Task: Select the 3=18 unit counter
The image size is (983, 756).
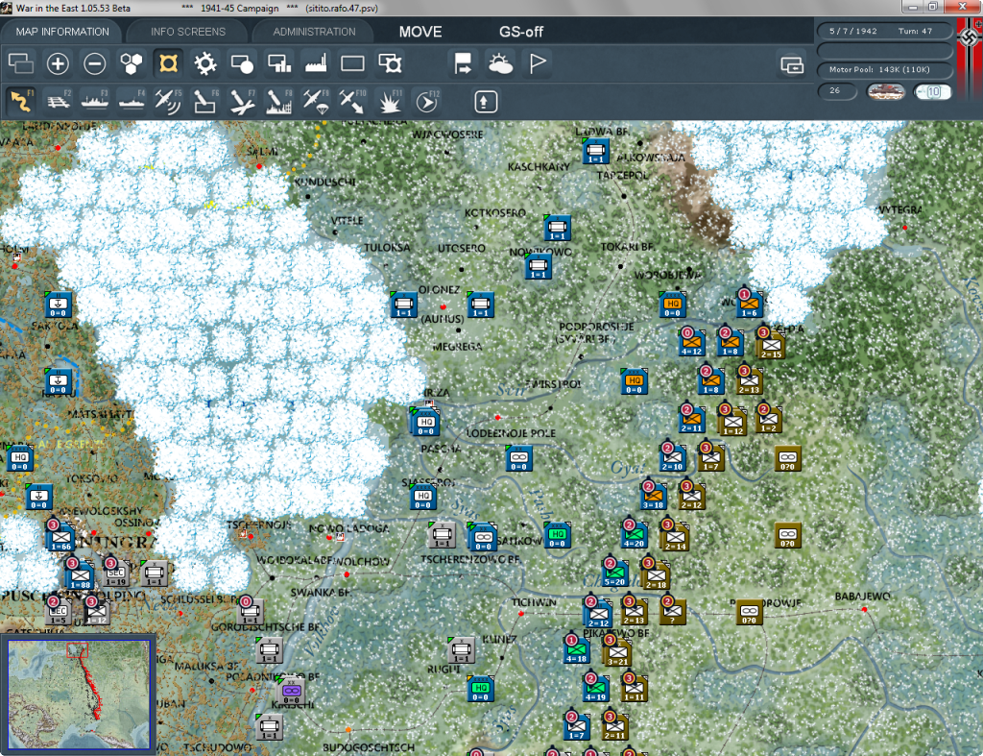Action: click(x=653, y=495)
